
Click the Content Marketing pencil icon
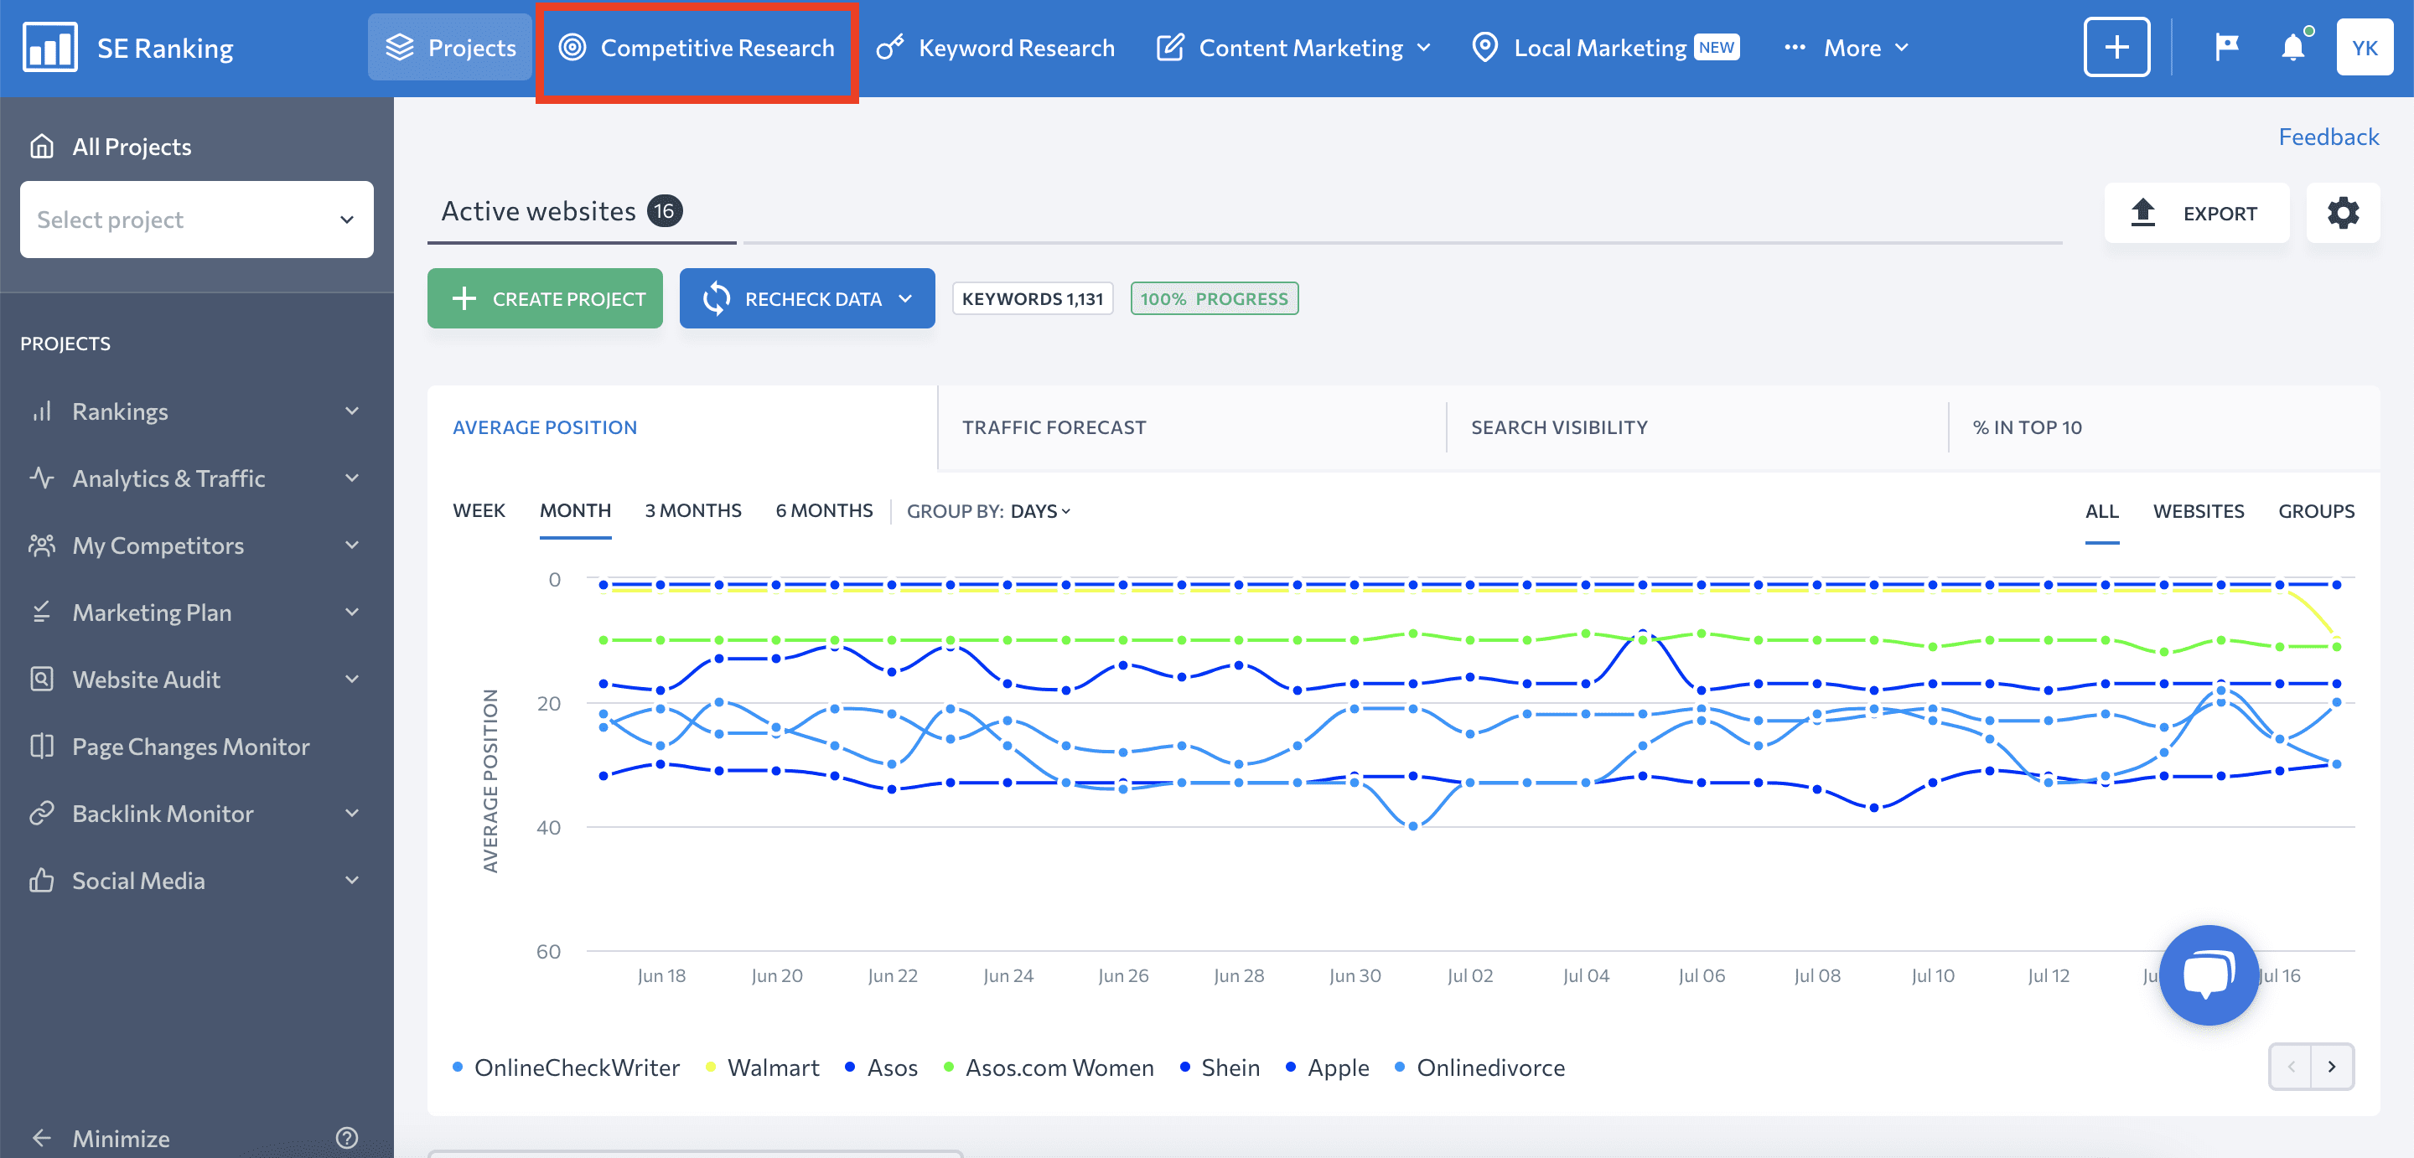click(x=1169, y=47)
